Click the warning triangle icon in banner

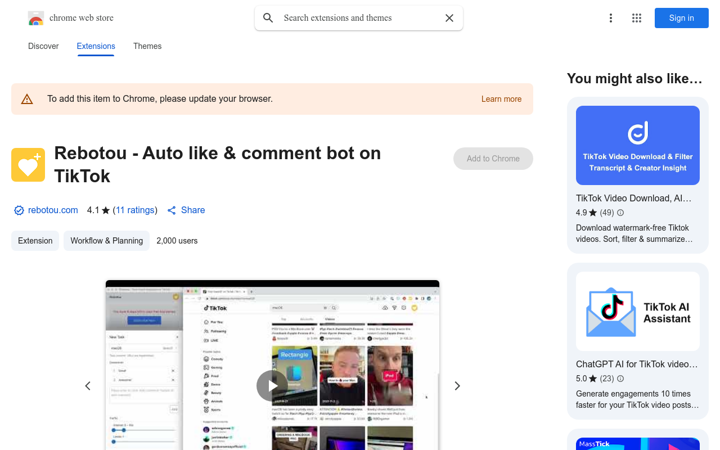27,99
